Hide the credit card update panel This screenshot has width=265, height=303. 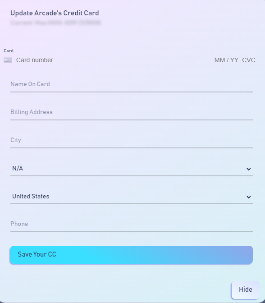[245, 289]
